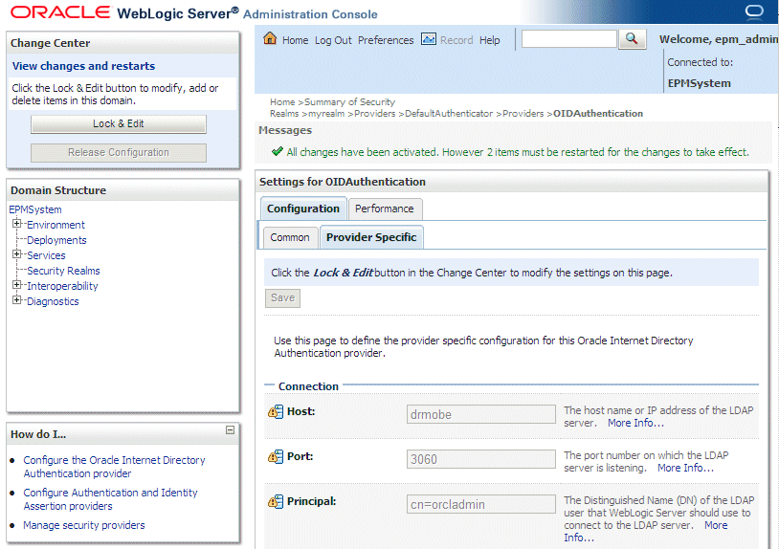The height and width of the screenshot is (549, 779).
Task: Open Interoperability in Domain Structure
Action: [x=62, y=286]
